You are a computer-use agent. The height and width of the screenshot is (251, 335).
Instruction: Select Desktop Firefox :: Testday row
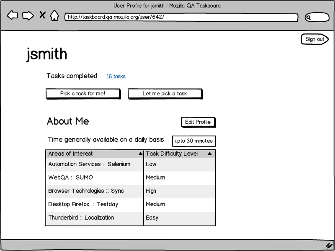pyautogui.click(x=131, y=205)
